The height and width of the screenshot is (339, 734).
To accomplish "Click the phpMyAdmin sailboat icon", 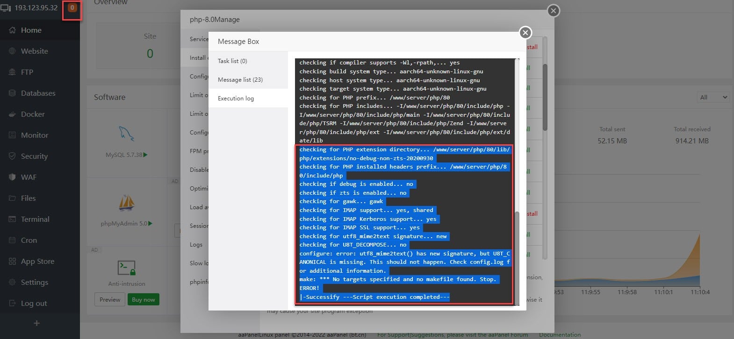I will pyautogui.click(x=127, y=203).
